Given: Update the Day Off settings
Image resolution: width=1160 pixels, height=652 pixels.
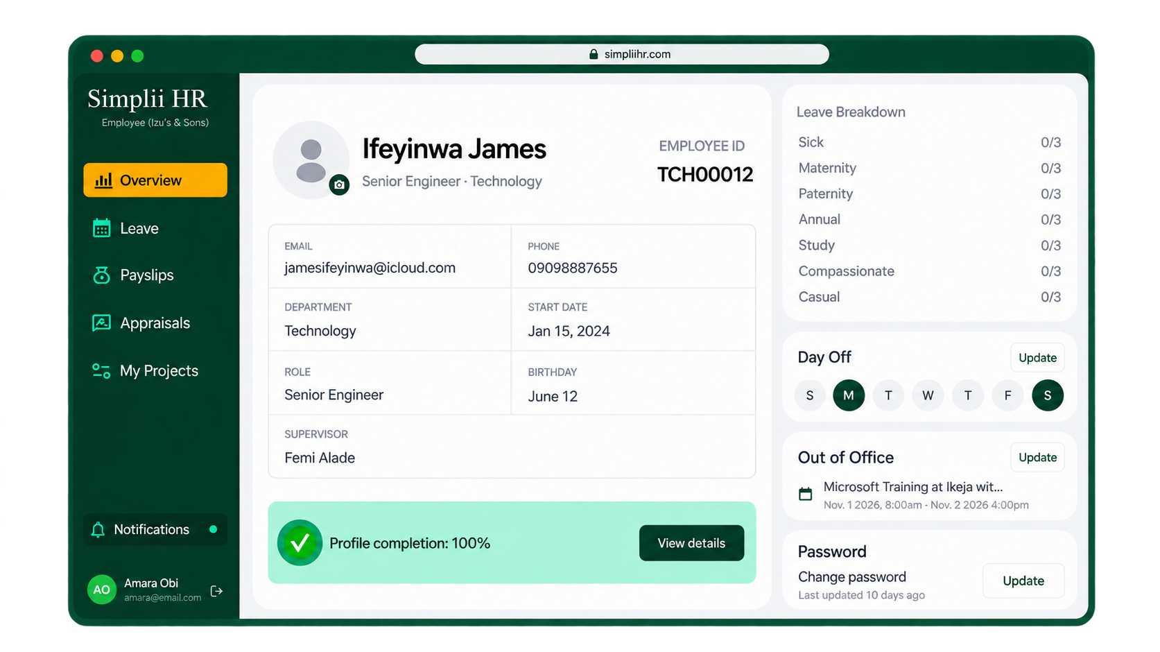Looking at the screenshot, I should (x=1037, y=358).
